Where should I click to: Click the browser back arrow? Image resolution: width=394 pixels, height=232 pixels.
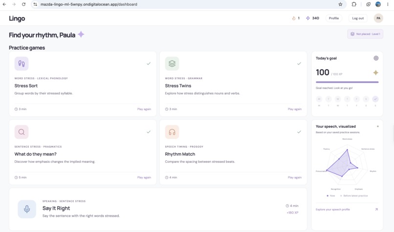pyautogui.click(x=4, y=4)
